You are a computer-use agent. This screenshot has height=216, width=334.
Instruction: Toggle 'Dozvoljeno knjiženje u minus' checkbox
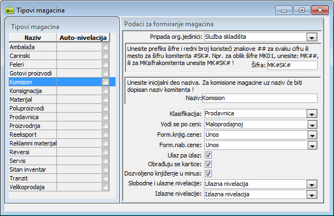coord(208,173)
